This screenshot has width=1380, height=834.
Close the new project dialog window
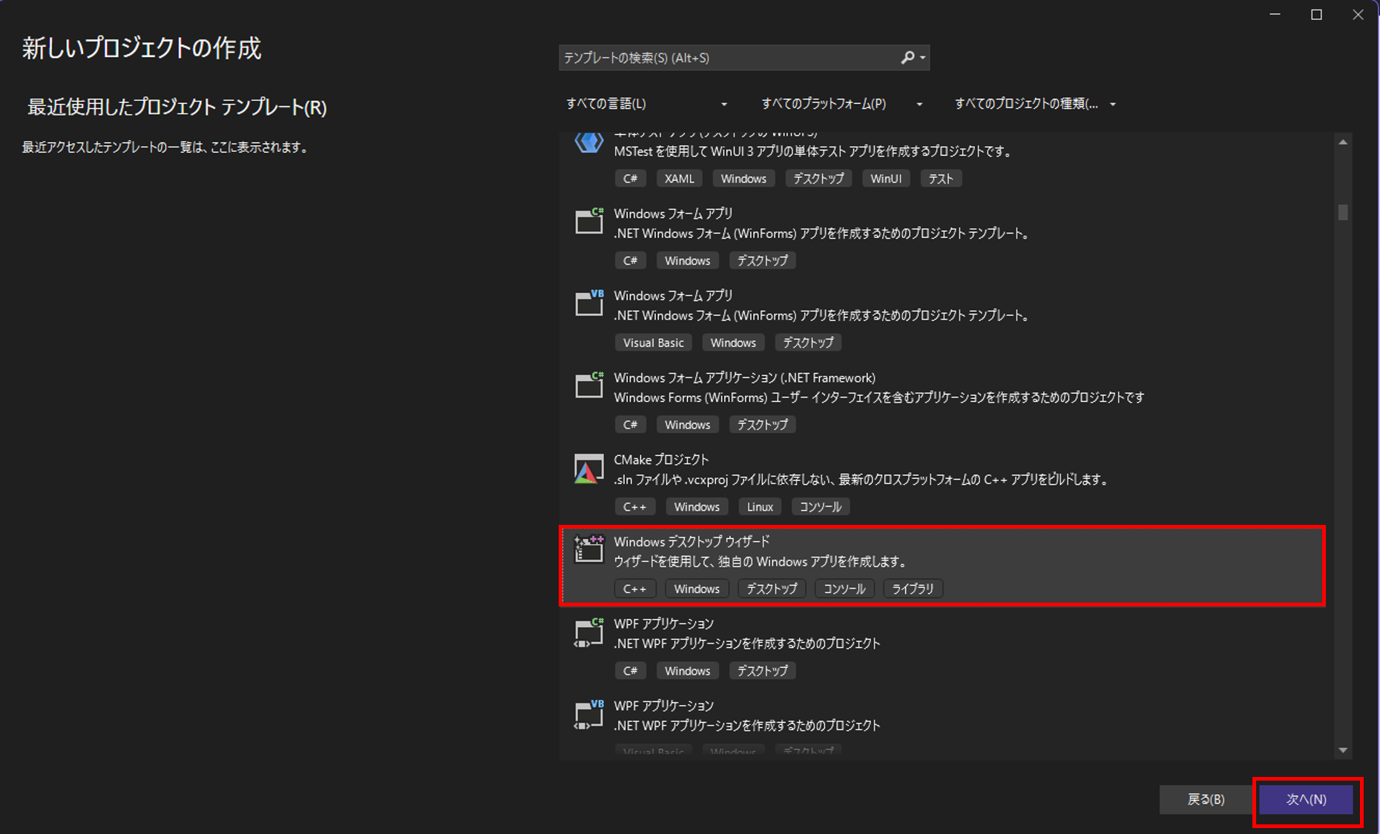[x=1358, y=15]
